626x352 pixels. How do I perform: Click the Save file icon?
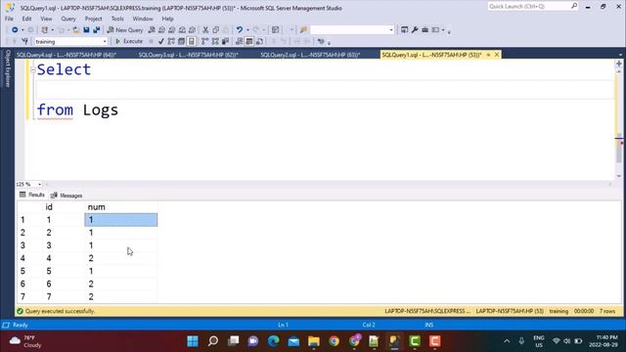point(86,30)
